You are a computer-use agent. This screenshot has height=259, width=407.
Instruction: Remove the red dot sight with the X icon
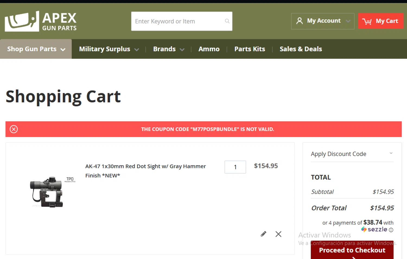tap(278, 234)
